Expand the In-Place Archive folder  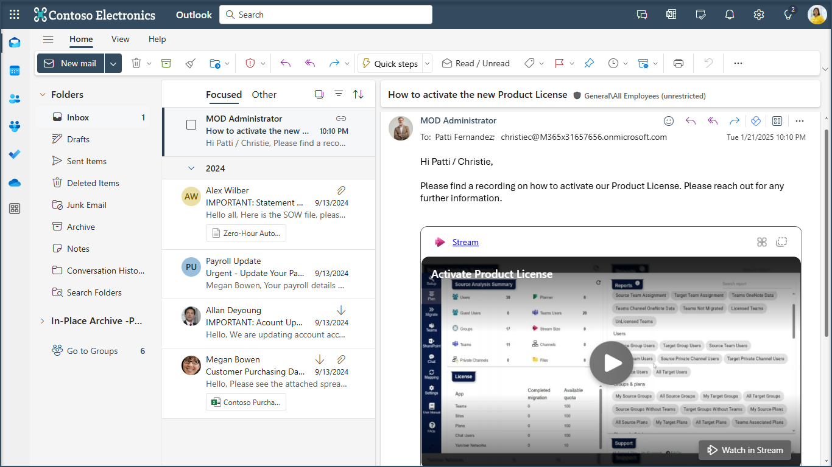tap(42, 321)
